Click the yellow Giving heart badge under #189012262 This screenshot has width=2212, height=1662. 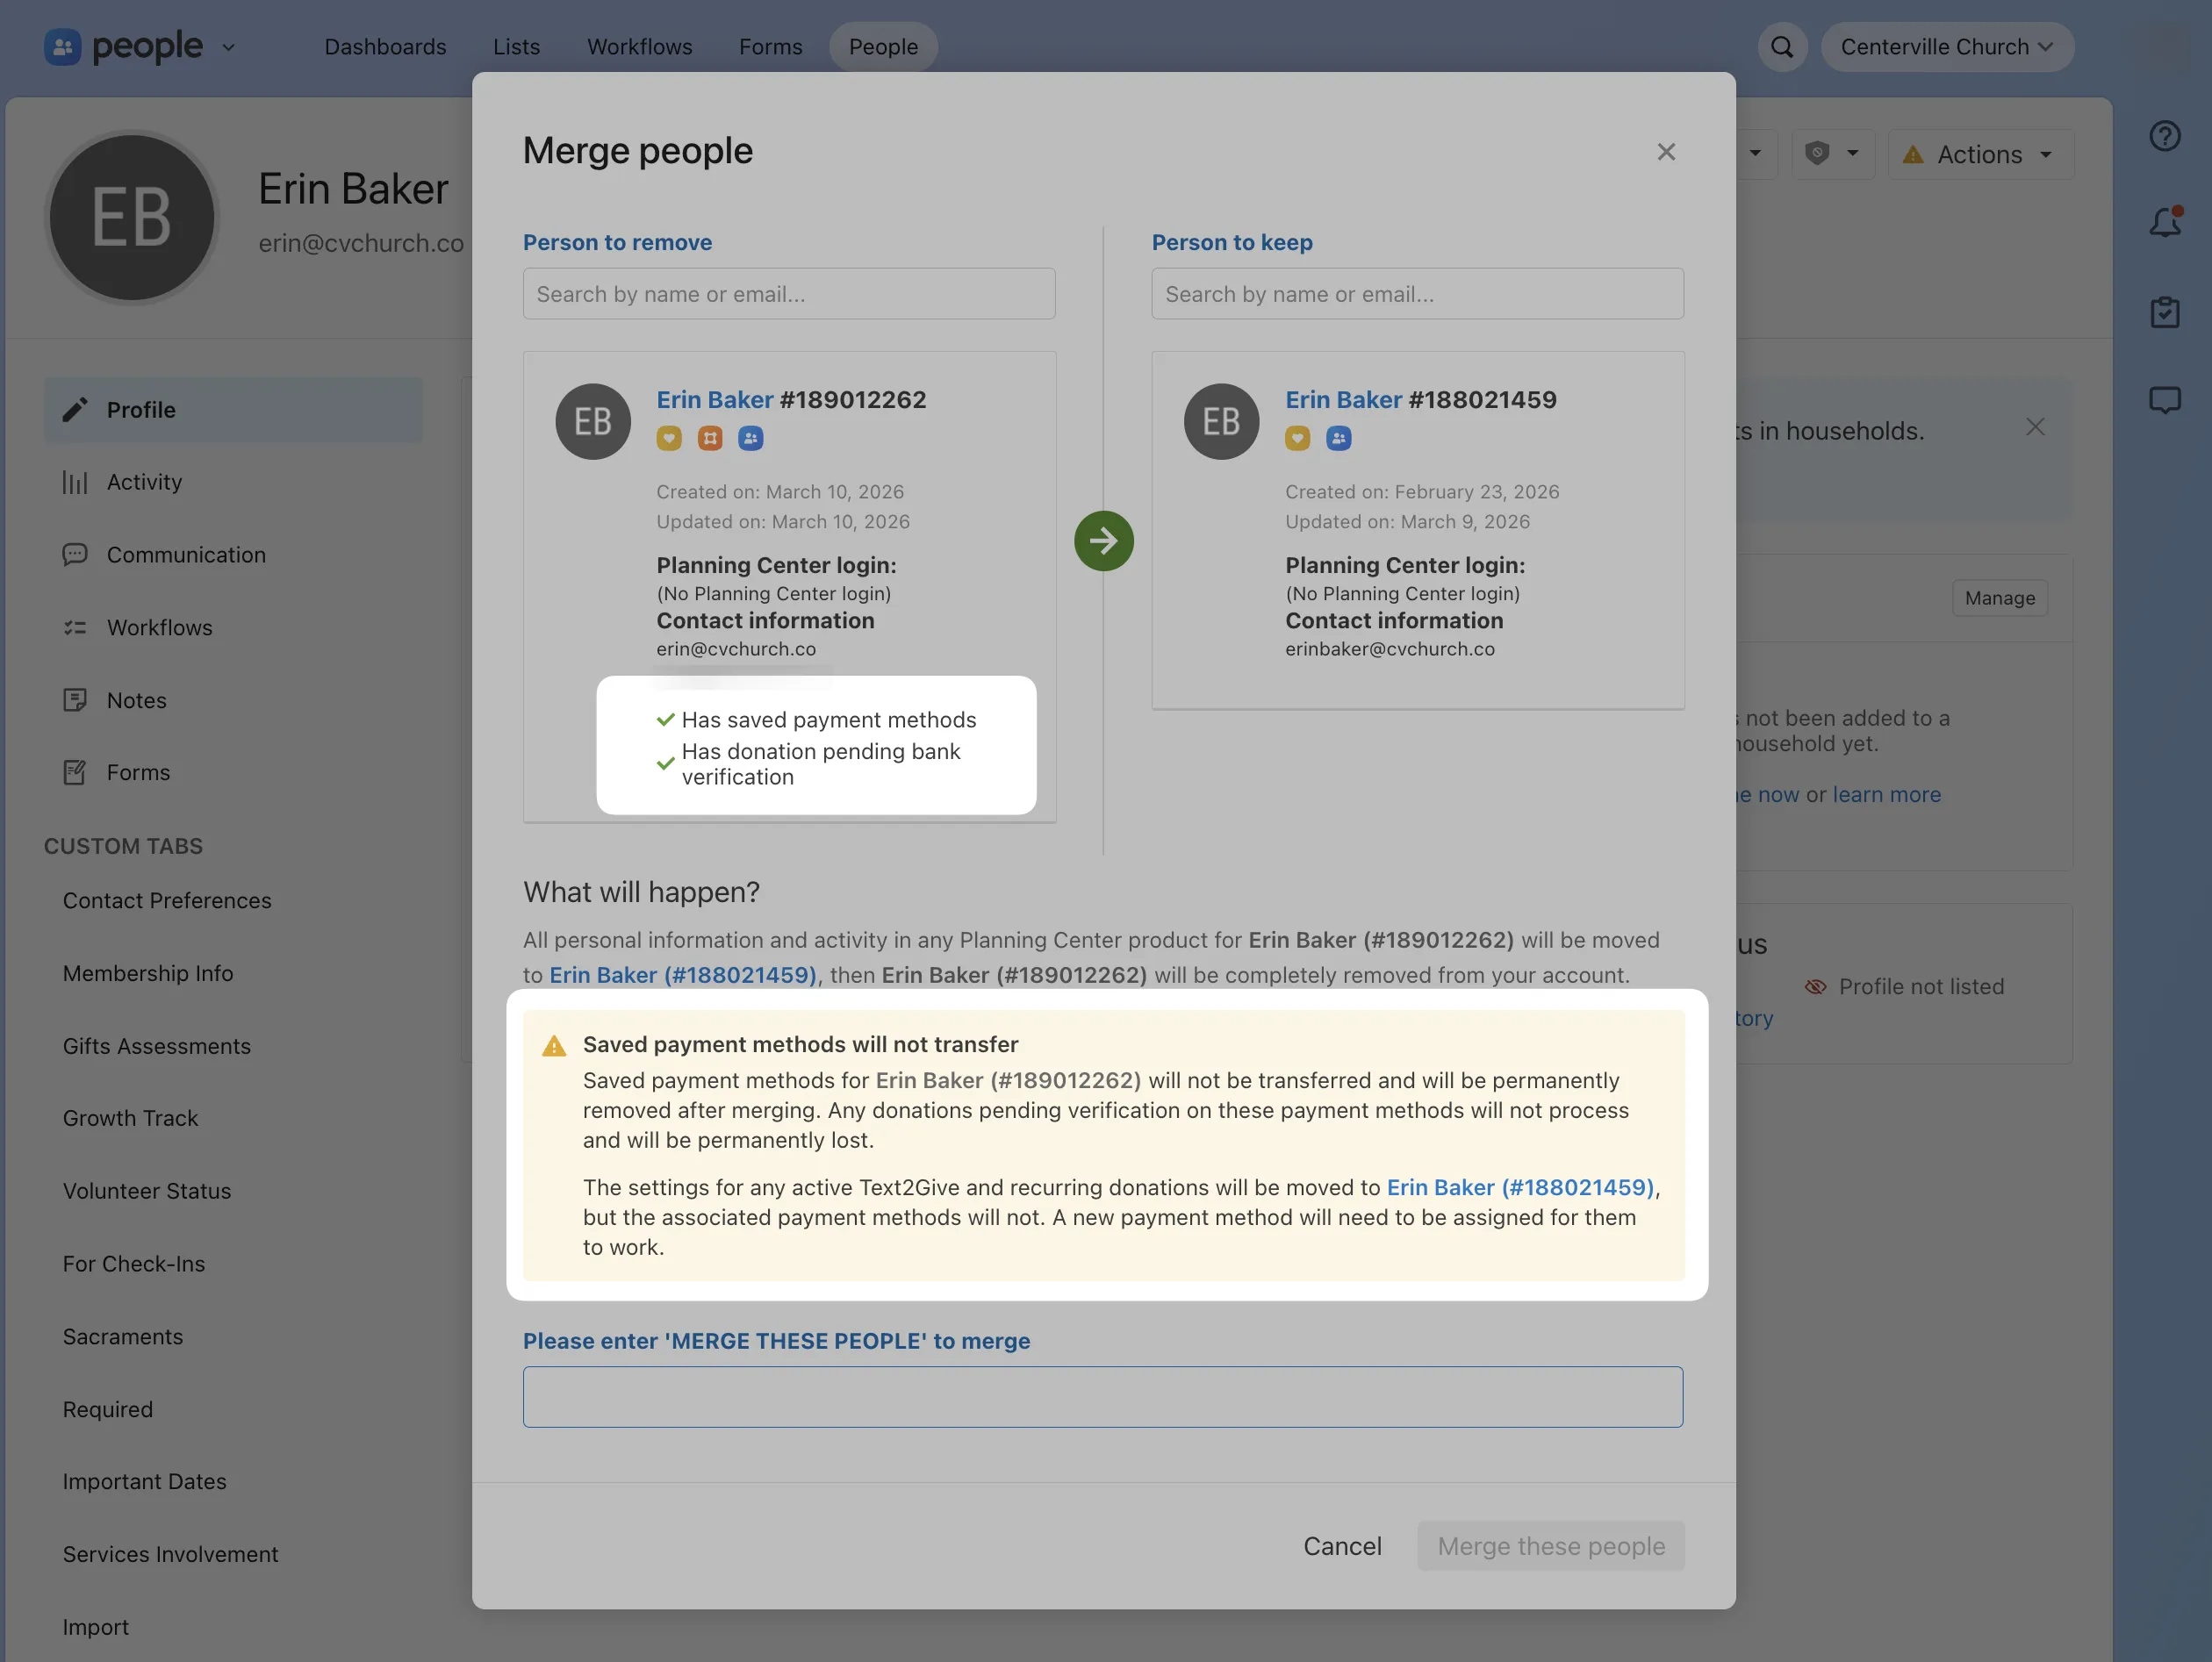click(669, 438)
